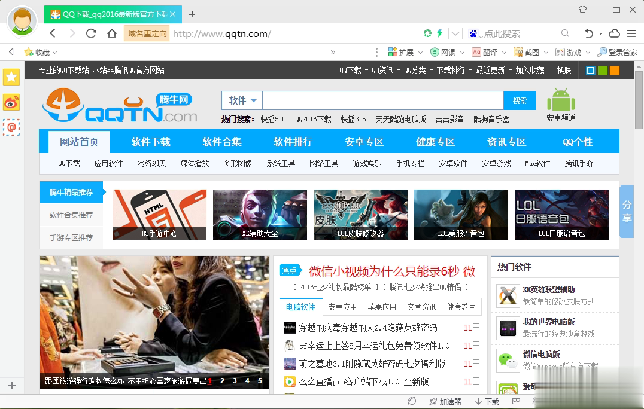Add sidebar app with plus icon
This screenshot has width=644, height=409.
click(12, 386)
